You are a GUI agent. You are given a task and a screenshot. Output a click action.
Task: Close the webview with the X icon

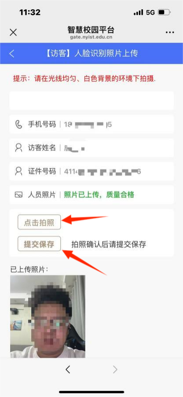tap(13, 32)
